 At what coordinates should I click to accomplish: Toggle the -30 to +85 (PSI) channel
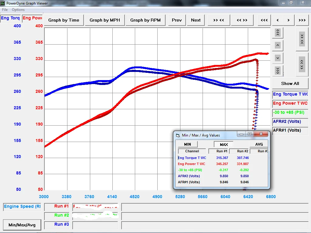290,112
